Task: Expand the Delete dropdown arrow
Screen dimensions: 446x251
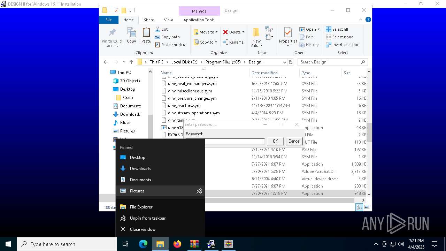Action: [x=243, y=32]
